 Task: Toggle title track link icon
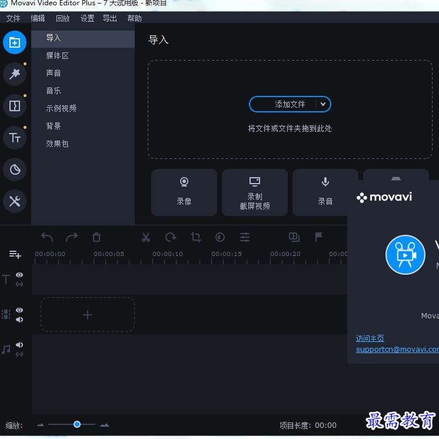[x=19, y=284]
